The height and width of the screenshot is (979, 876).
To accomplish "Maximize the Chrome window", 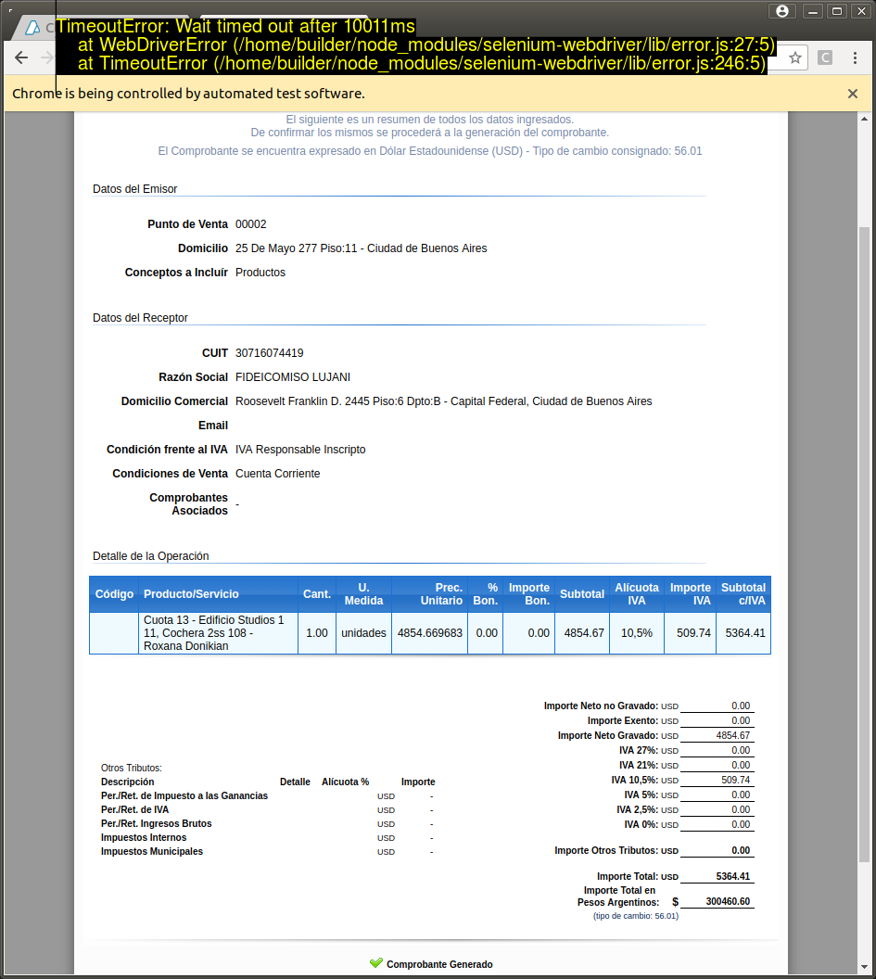I will pyautogui.click(x=837, y=11).
